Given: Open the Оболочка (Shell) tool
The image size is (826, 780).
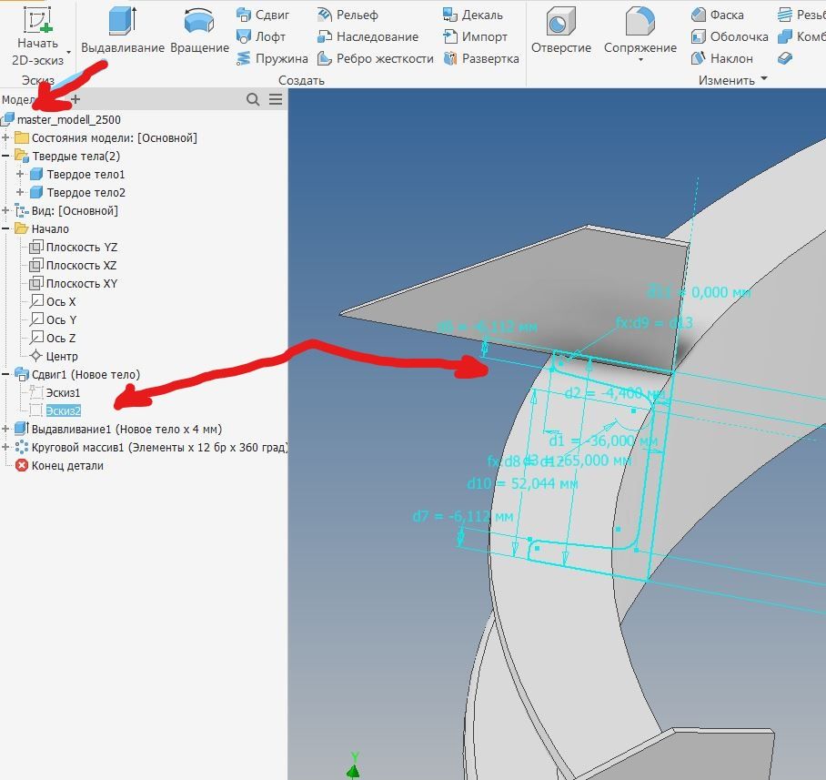Looking at the screenshot, I should coord(729,36).
